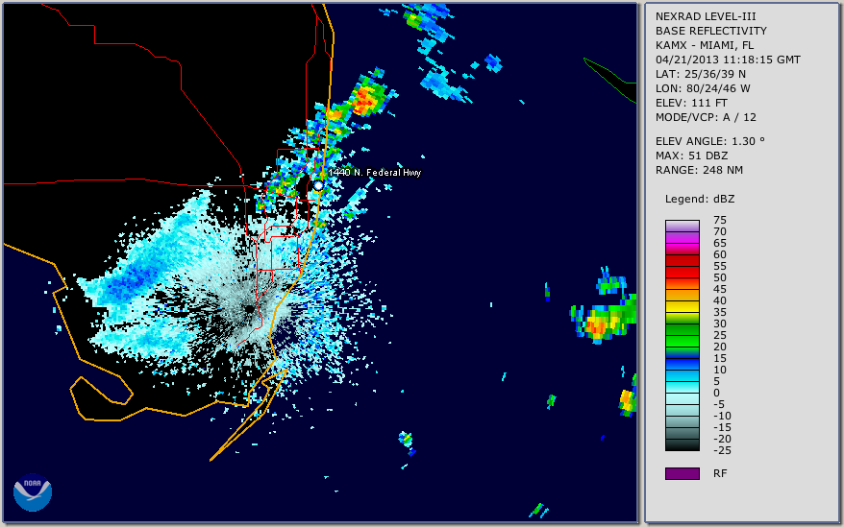Click the 'NEXRAD LEVEL-III' title text

(x=706, y=16)
